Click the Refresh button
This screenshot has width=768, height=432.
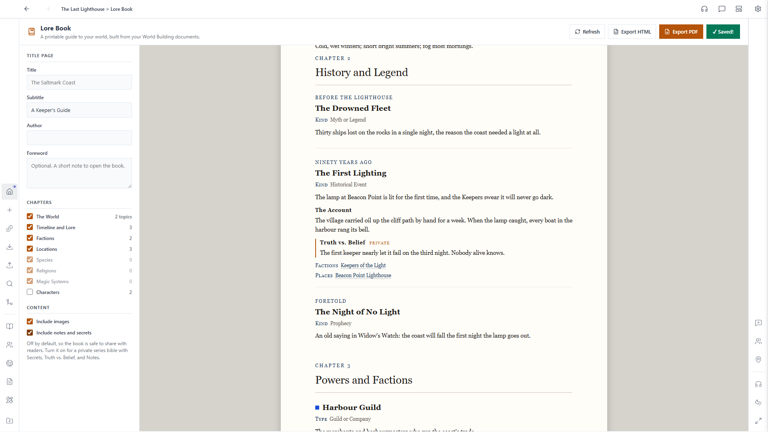click(587, 32)
